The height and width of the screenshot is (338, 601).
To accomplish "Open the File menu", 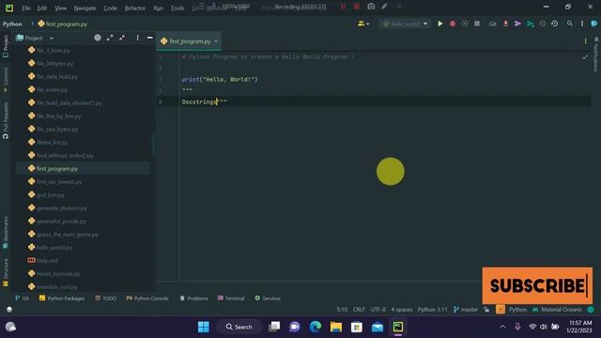I will click(x=26, y=8).
